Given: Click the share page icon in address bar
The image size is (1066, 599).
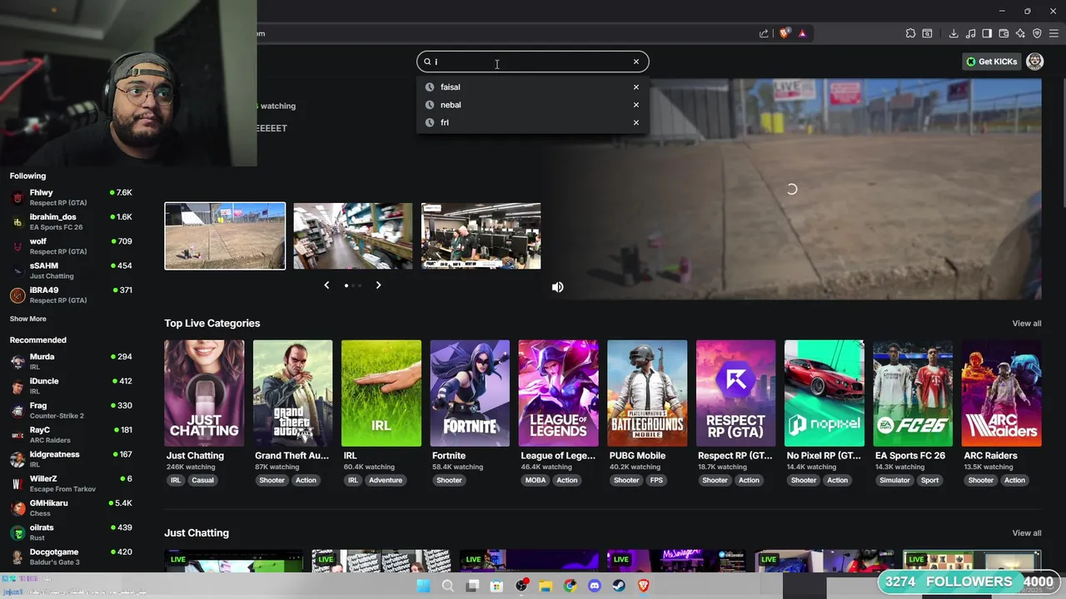Looking at the screenshot, I should (x=765, y=33).
